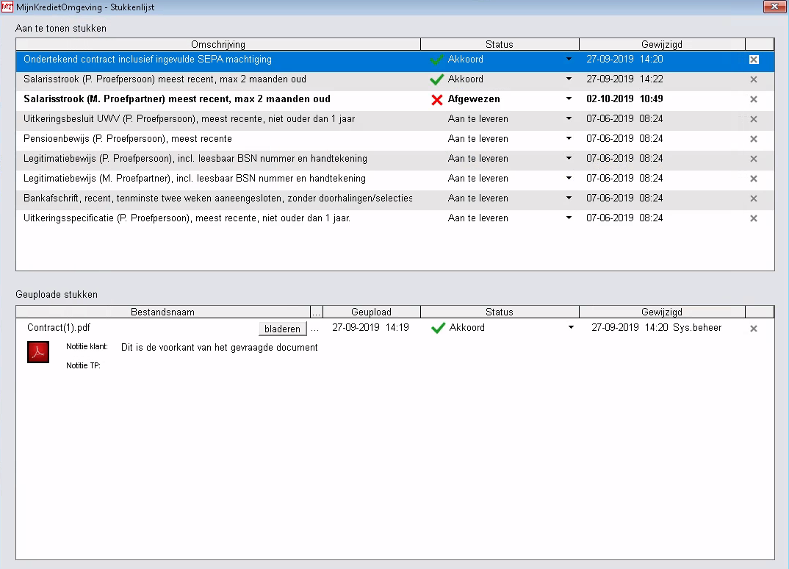Click the Gewijzigd header in the top table
This screenshot has width=789, height=569.
pyautogui.click(x=661, y=44)
